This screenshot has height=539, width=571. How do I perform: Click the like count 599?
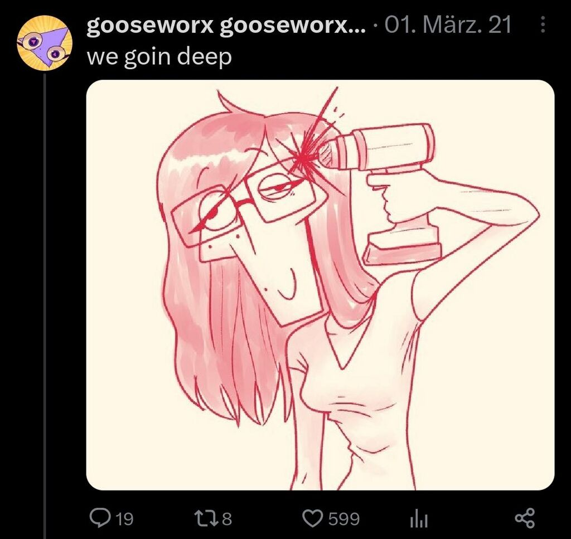pos(344,518)
